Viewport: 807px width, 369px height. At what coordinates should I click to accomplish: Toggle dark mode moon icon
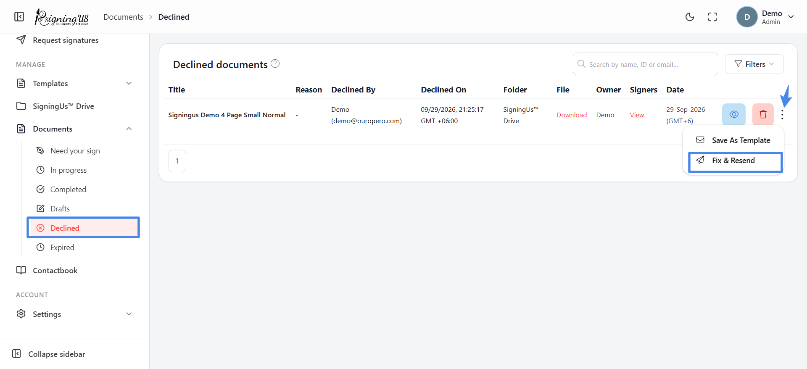(690, 17)
